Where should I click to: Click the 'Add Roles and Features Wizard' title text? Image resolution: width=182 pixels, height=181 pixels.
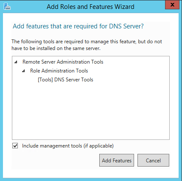pyautogui.click(x=90, y=7)
